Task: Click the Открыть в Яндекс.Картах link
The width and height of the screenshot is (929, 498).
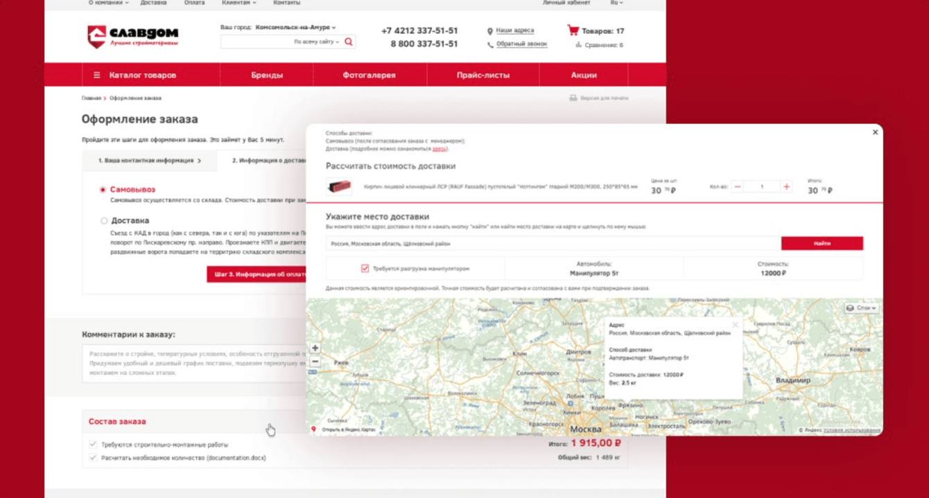Action: pyautogui.click(x=348, y=429)
